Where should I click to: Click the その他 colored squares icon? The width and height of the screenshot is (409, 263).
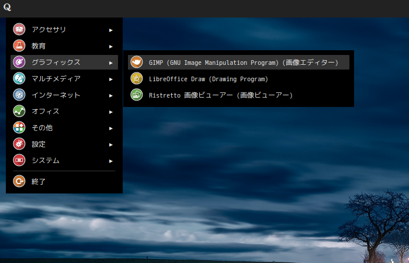[x=19, y=127]
